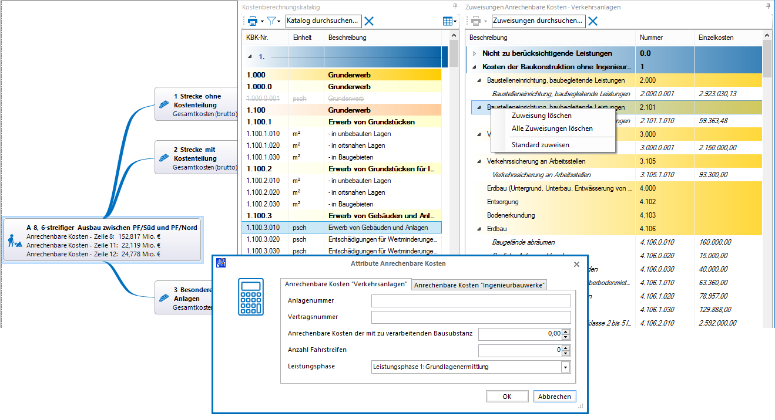The width and height of the screenshot is (775, 420).
Task: Increase the Bausubstanz cost with the up arrow
Action: pyautogui.click(x=566, y=331)
